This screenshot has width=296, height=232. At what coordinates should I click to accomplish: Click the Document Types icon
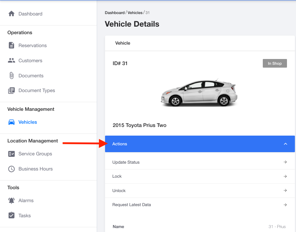pos(11,91)
